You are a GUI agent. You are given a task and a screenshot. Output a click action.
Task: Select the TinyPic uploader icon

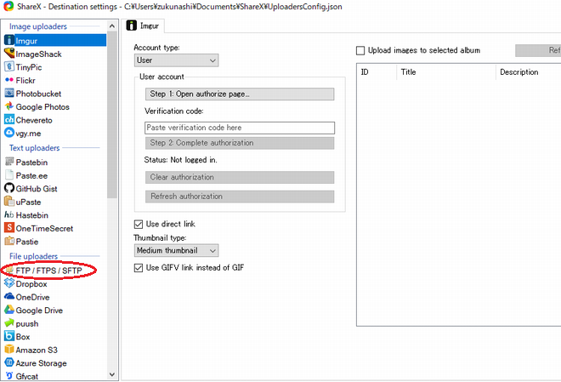point(9,66)
